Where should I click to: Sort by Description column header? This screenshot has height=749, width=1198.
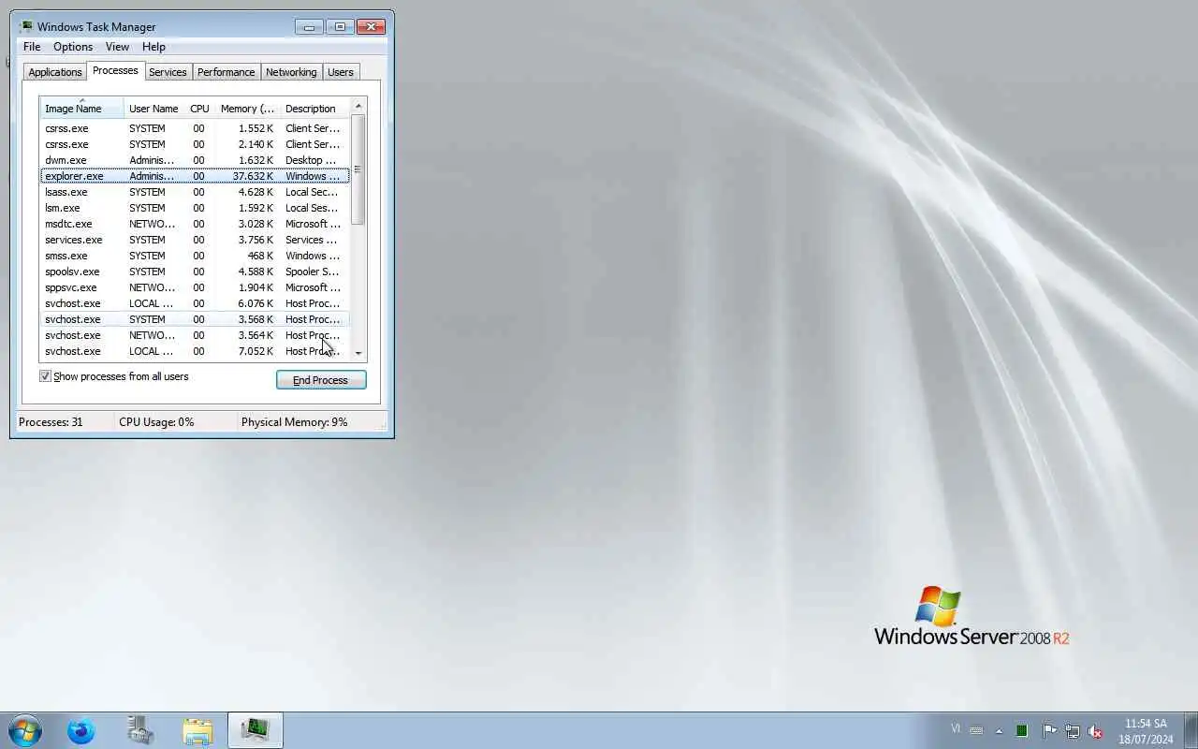coord(314,109)
